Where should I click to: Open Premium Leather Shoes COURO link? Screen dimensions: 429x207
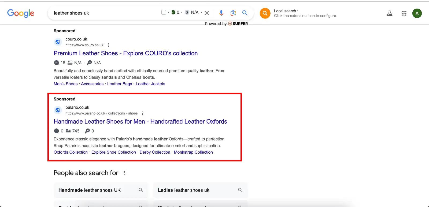click(x=125, y=53)
